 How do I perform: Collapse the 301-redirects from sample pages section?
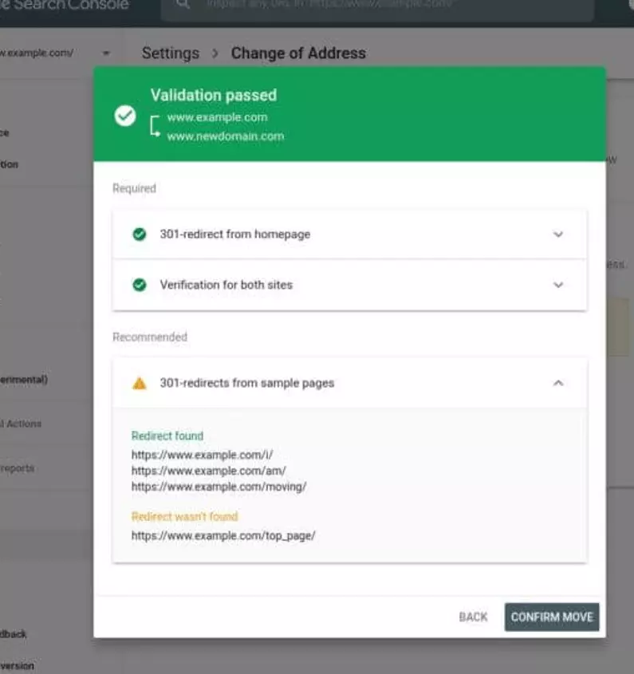coord(558,383)
